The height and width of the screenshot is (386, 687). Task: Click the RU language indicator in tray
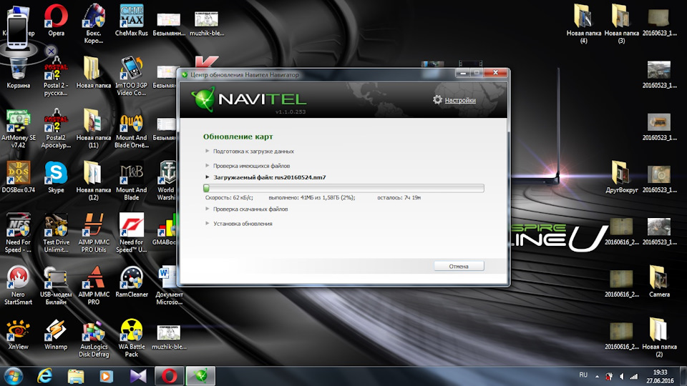(x=583, y=375)
